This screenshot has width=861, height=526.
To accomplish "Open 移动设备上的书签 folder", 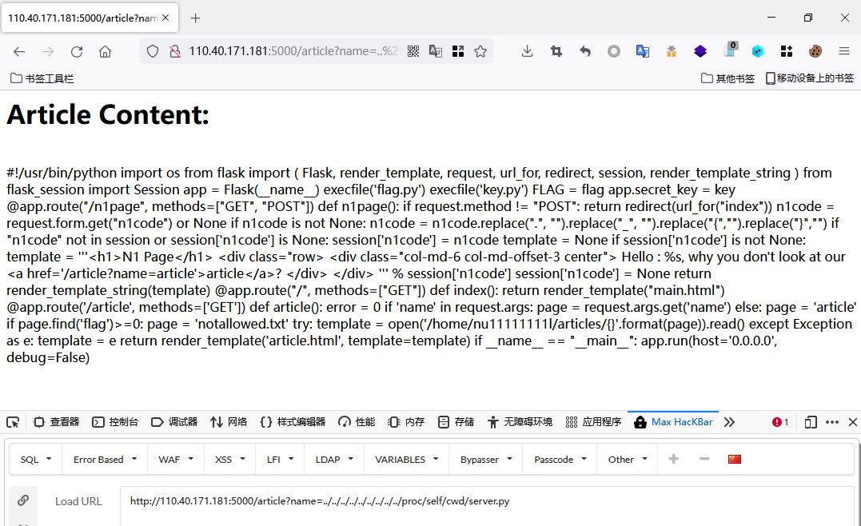I will pyautogui.click(x=809, y=78).
